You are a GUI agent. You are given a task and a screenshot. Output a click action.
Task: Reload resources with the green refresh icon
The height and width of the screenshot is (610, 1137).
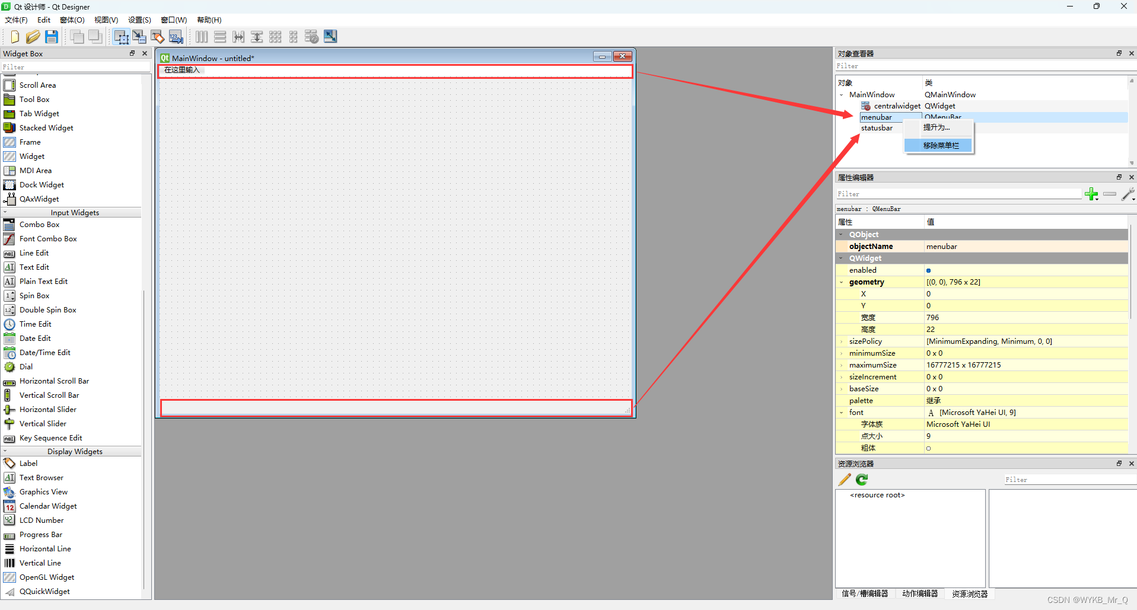tap(862, 480)
